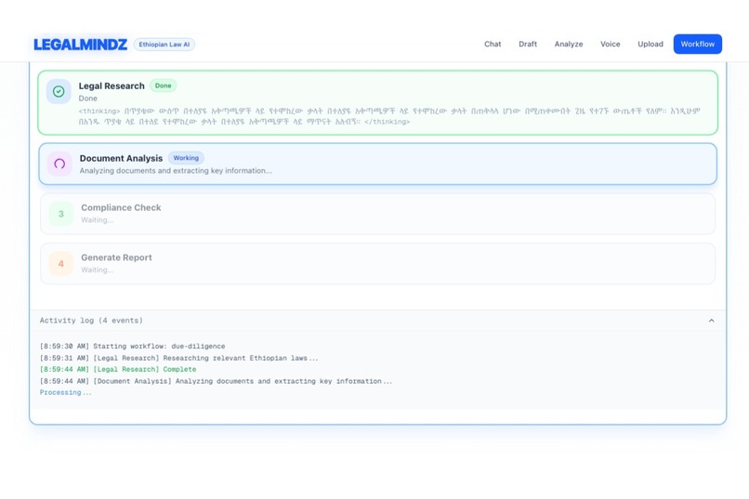Viewport: 749px width, 499px height.
Task: Click the Document Analysis step title
Action: pos(121,158)
